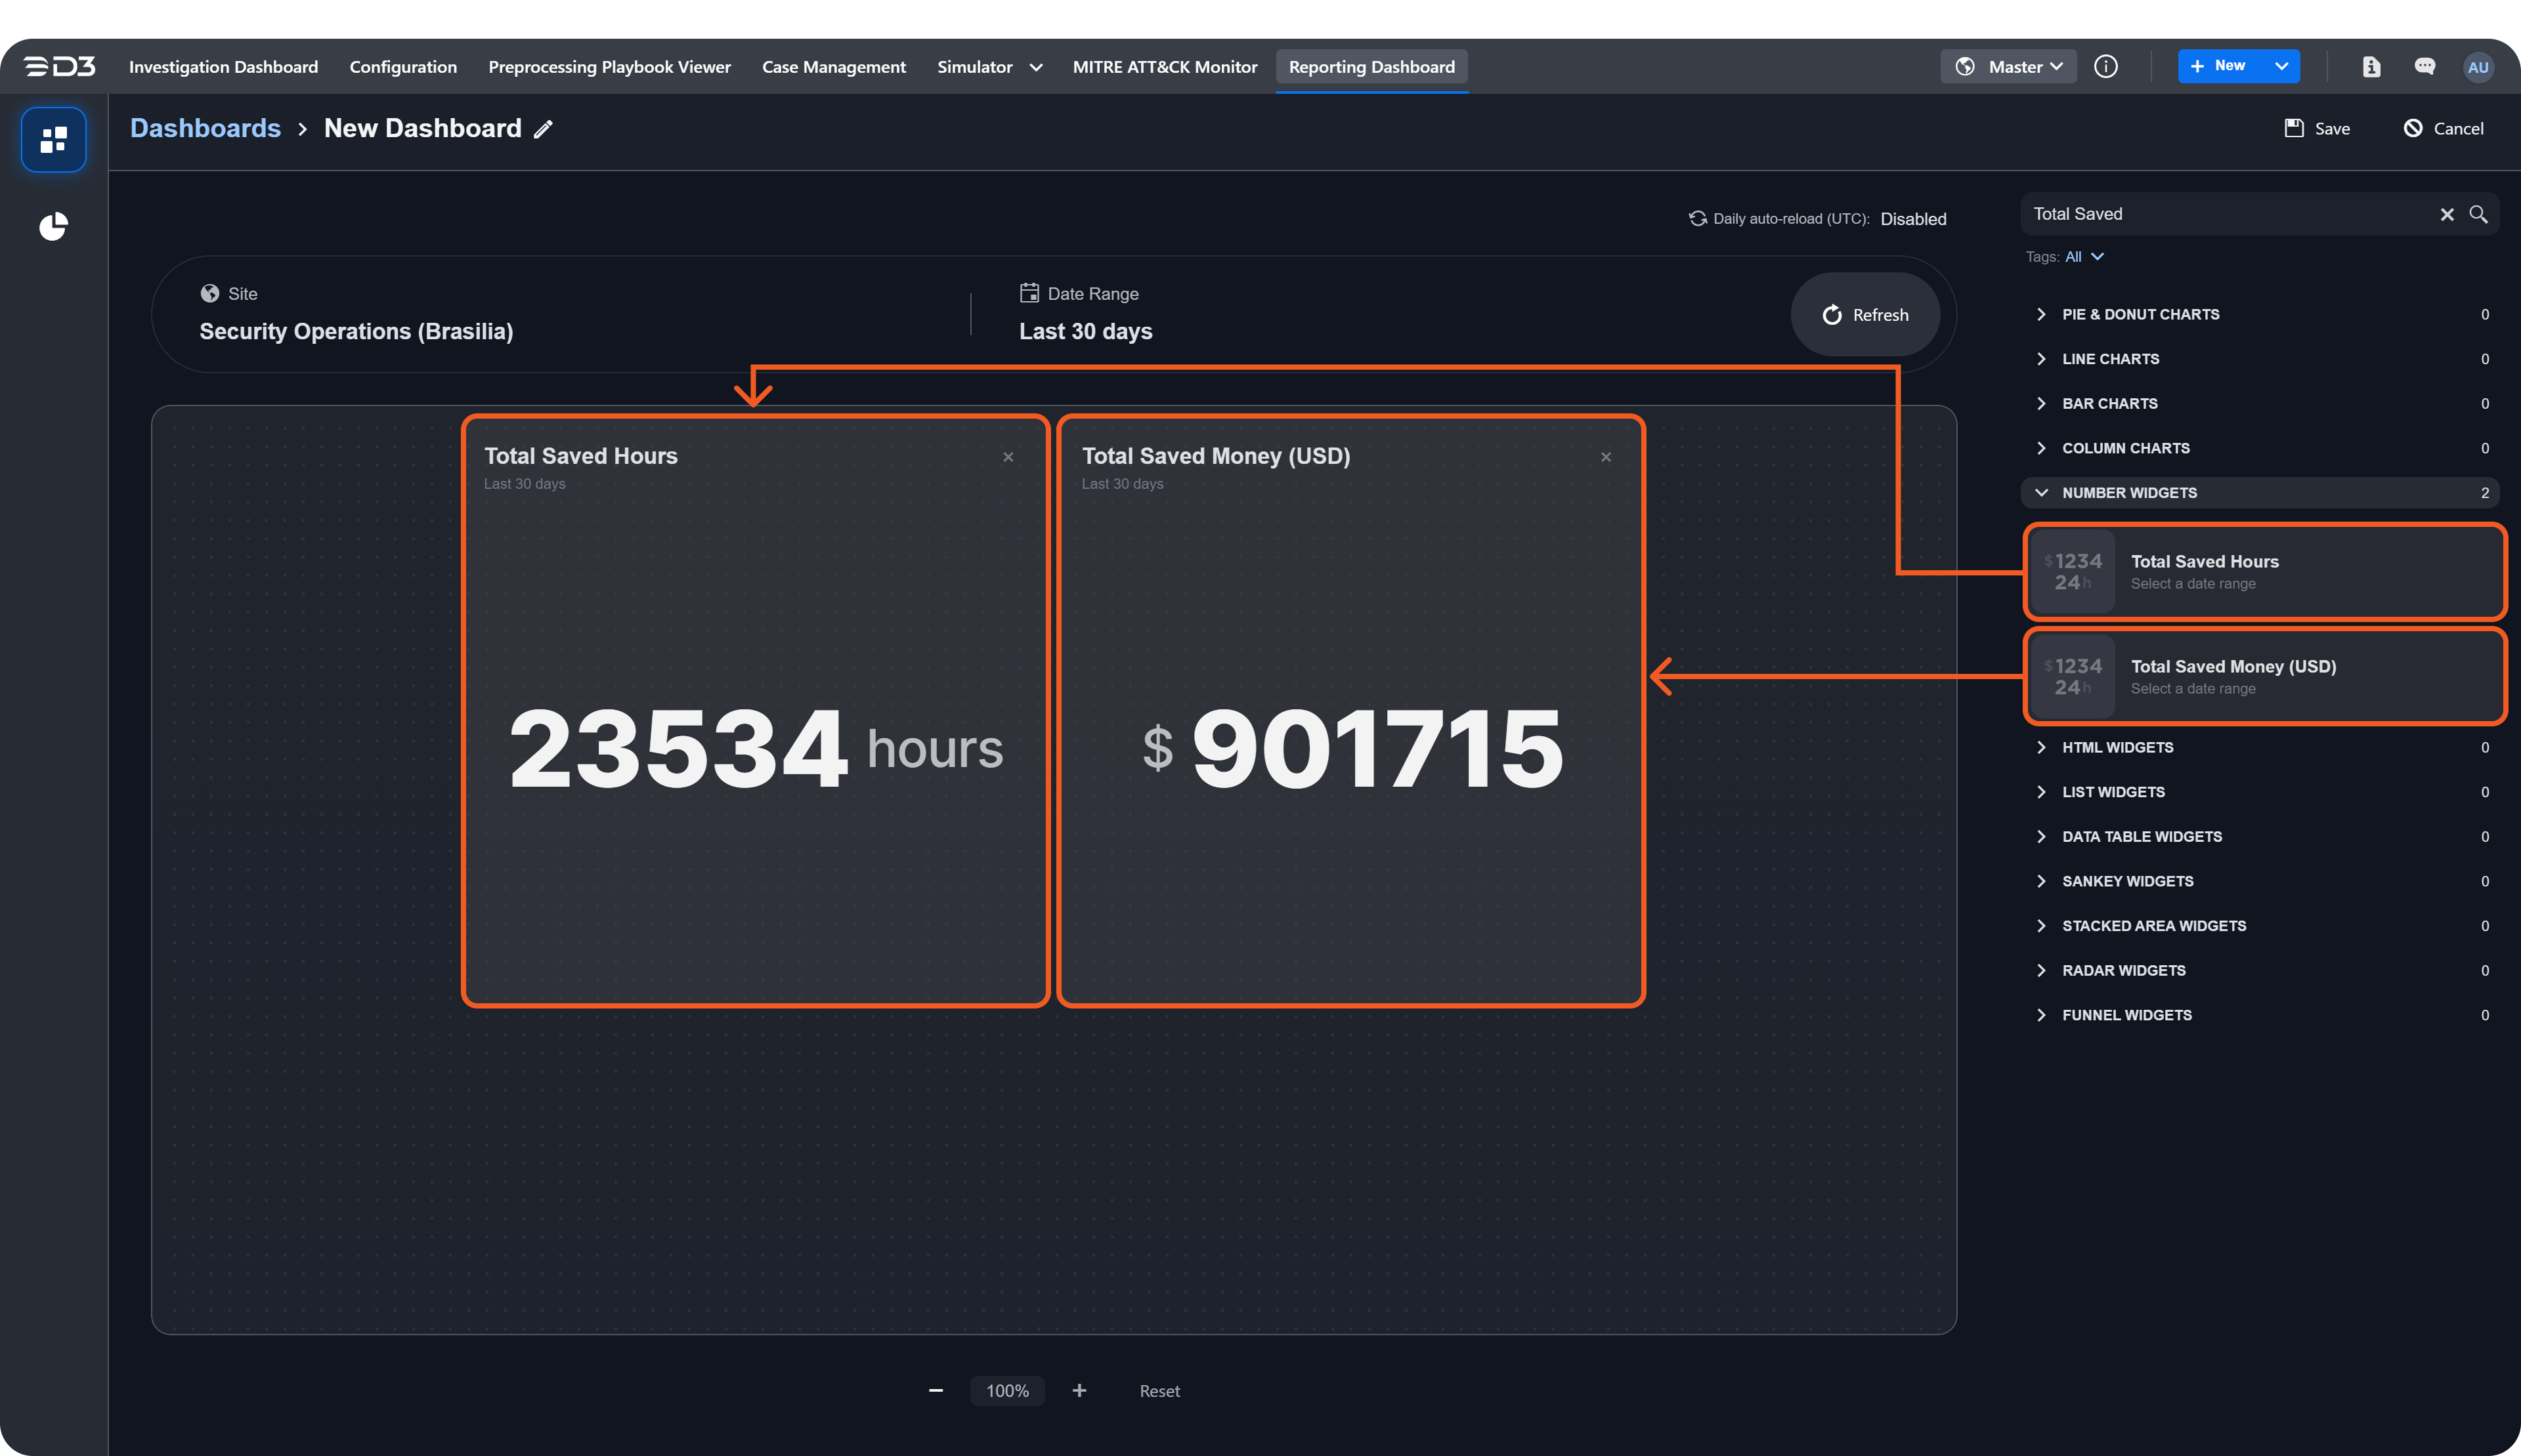Select the Total Saved Money widget thumbnail
Image resolution: width=2521 pixels, height=1456 pixels.
click(x=2072, y=677)
